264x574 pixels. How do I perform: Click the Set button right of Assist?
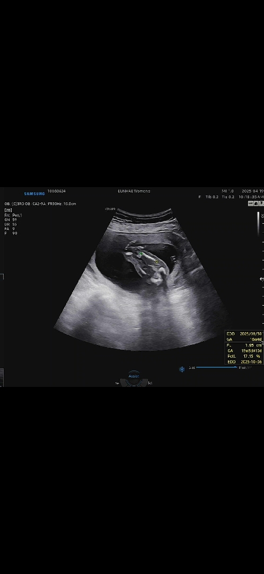149,383
